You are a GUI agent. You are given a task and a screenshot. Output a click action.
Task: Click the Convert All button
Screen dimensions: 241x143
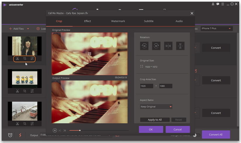(x=216, y=135)
